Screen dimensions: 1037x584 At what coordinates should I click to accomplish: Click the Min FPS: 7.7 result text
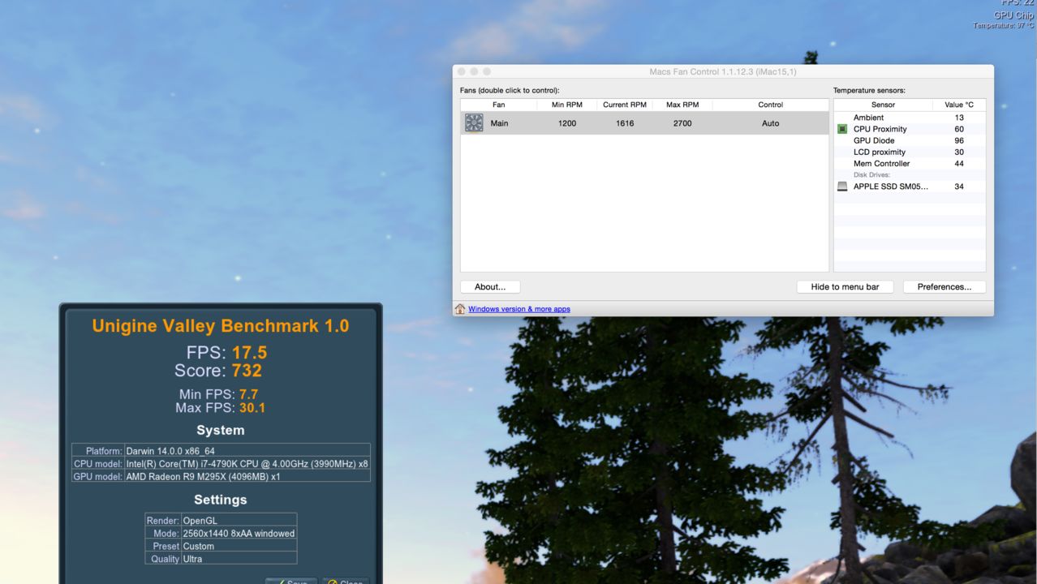pos(218,394)
